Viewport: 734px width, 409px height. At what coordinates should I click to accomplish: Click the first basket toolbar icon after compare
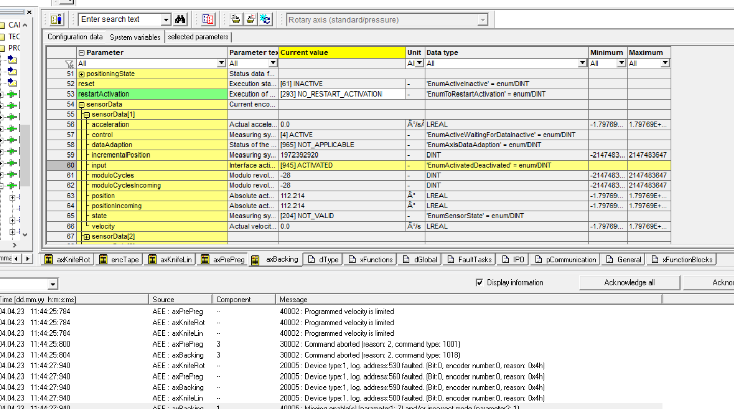tap(236, 19)
